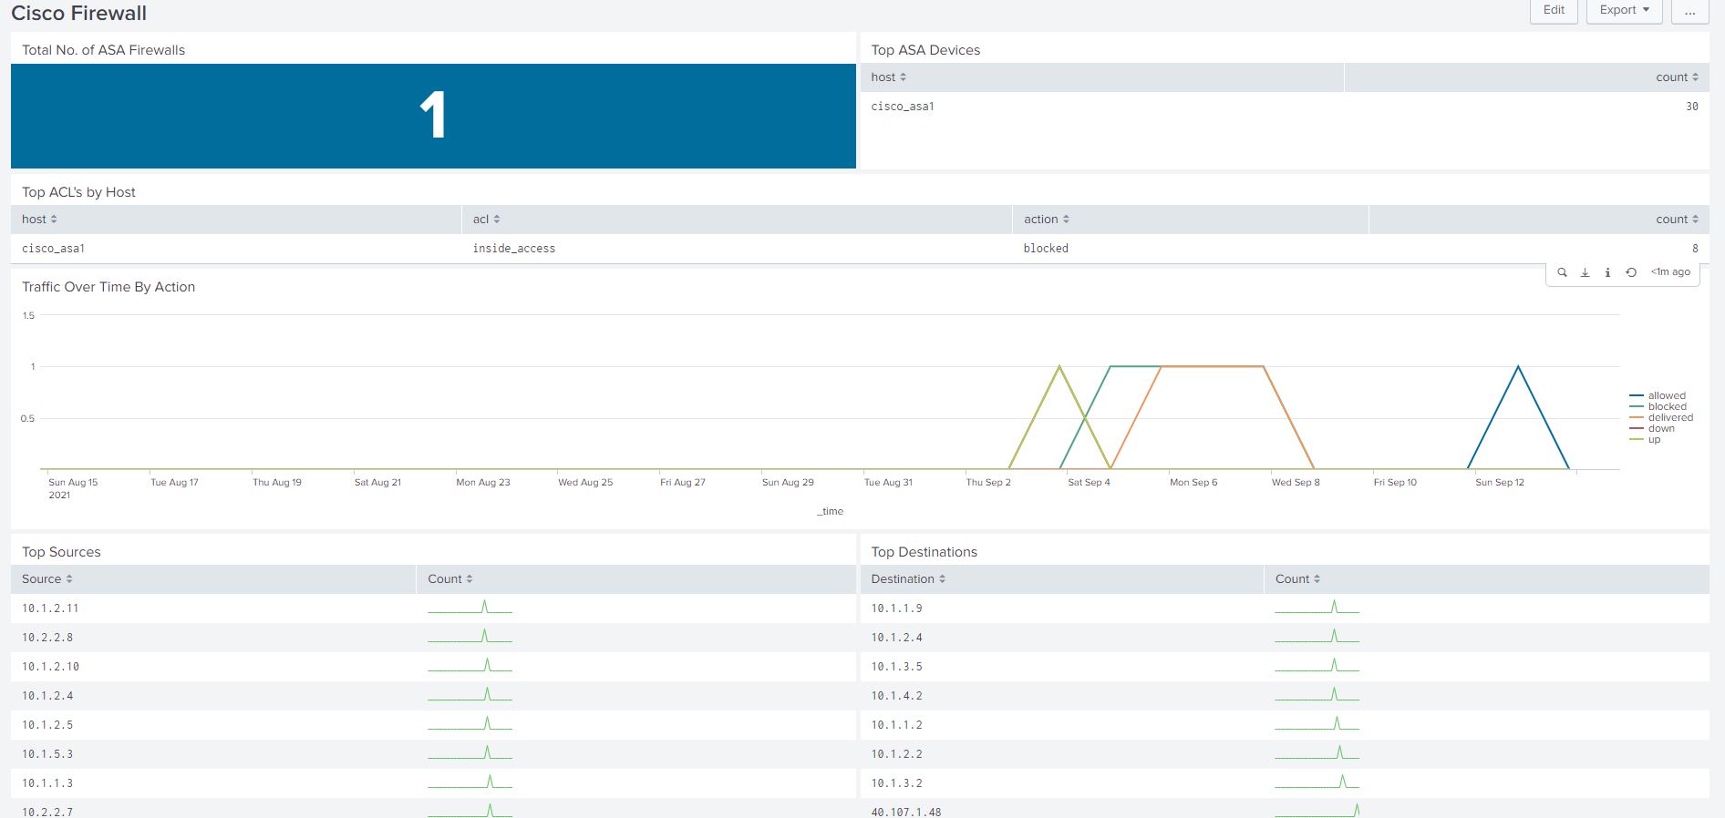Export chart results with the download icon
Image resolution: width=1725 pixels, height=818 pixels.
1585,272
